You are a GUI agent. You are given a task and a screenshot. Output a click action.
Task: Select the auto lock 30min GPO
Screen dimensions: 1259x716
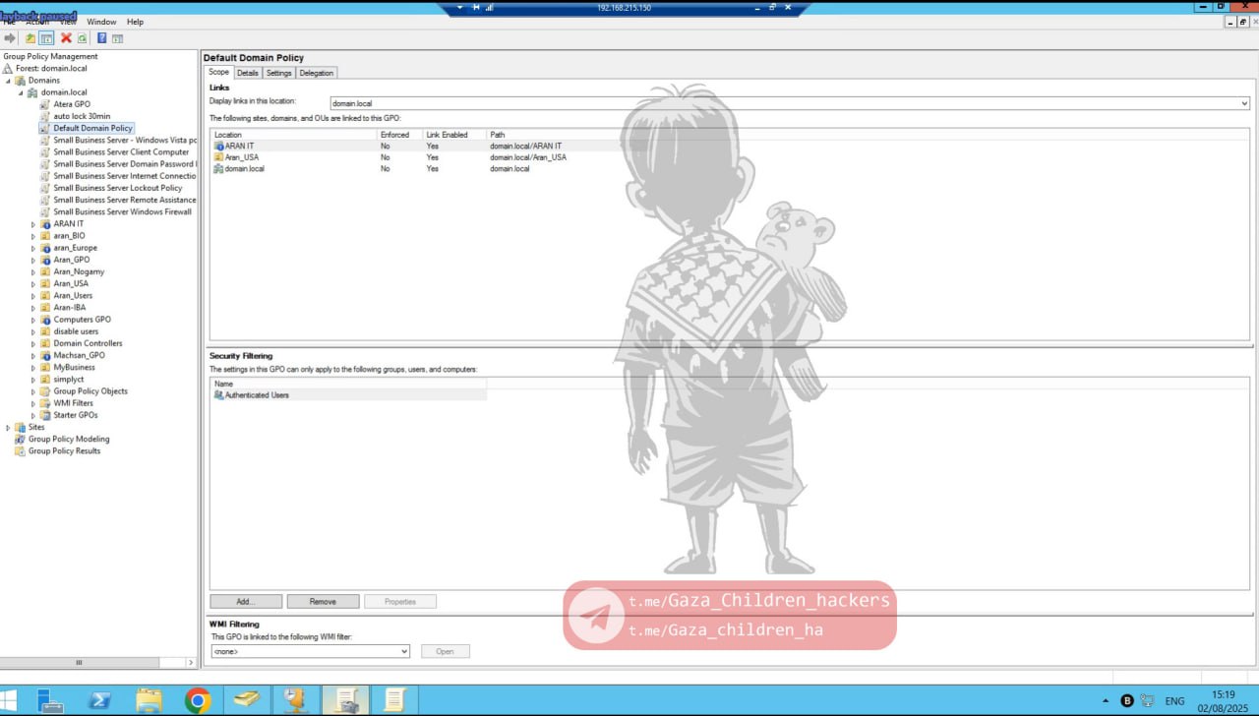pyautogui.click(x=82, y=116)
